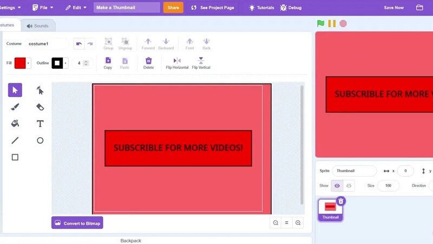The image size is (433, 244).
Task: Bring selection Forward one layer
Action: [x=148, y=44]
